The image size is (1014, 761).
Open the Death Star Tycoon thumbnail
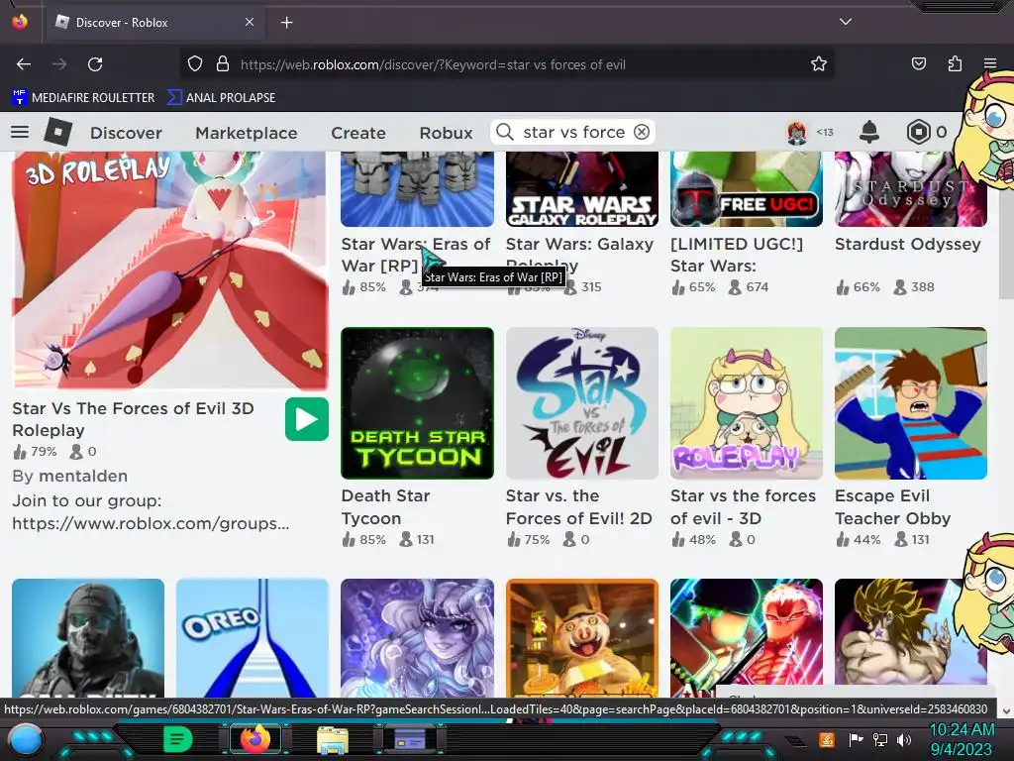[417, 403]
